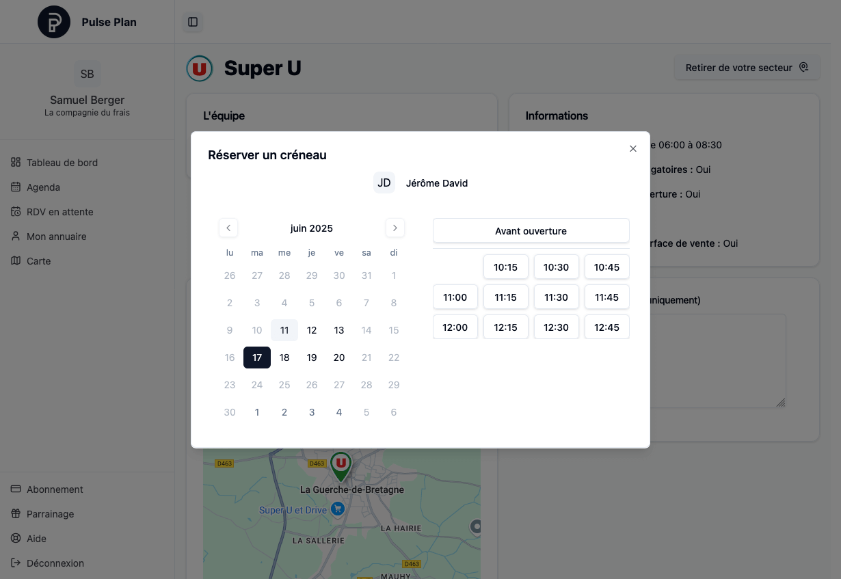Go to the previous month

[228, 228]
